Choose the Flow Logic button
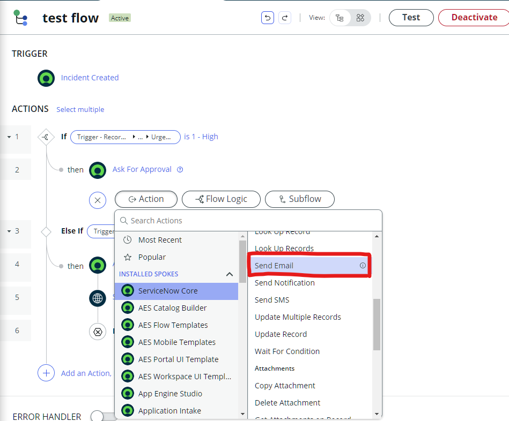This screenshot has height=421, width=509. tap(221, 199)
